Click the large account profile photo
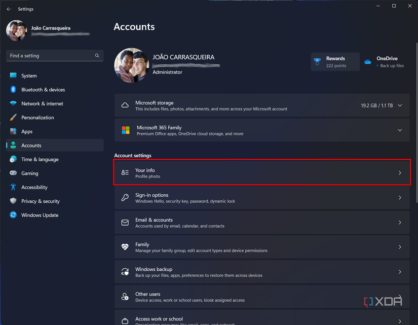Image resolution: width=418 pixels, height=325 pixels. pos(131,65)
